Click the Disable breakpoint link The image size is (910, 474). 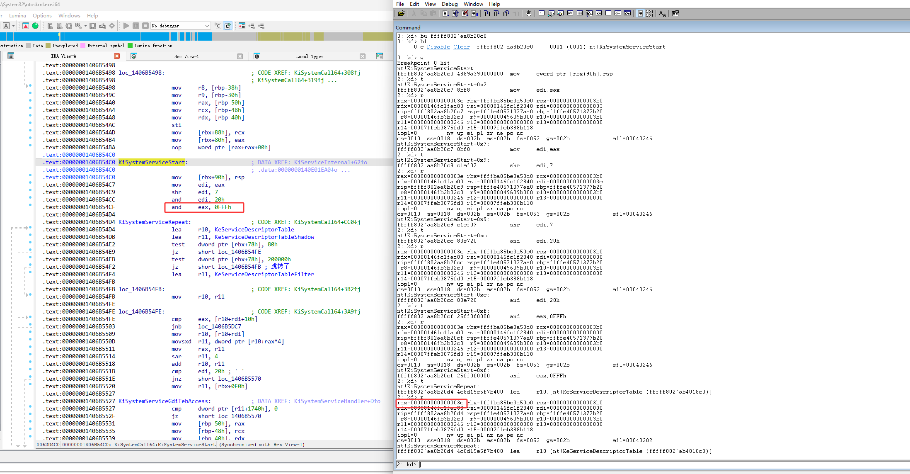tap(438, 47)
